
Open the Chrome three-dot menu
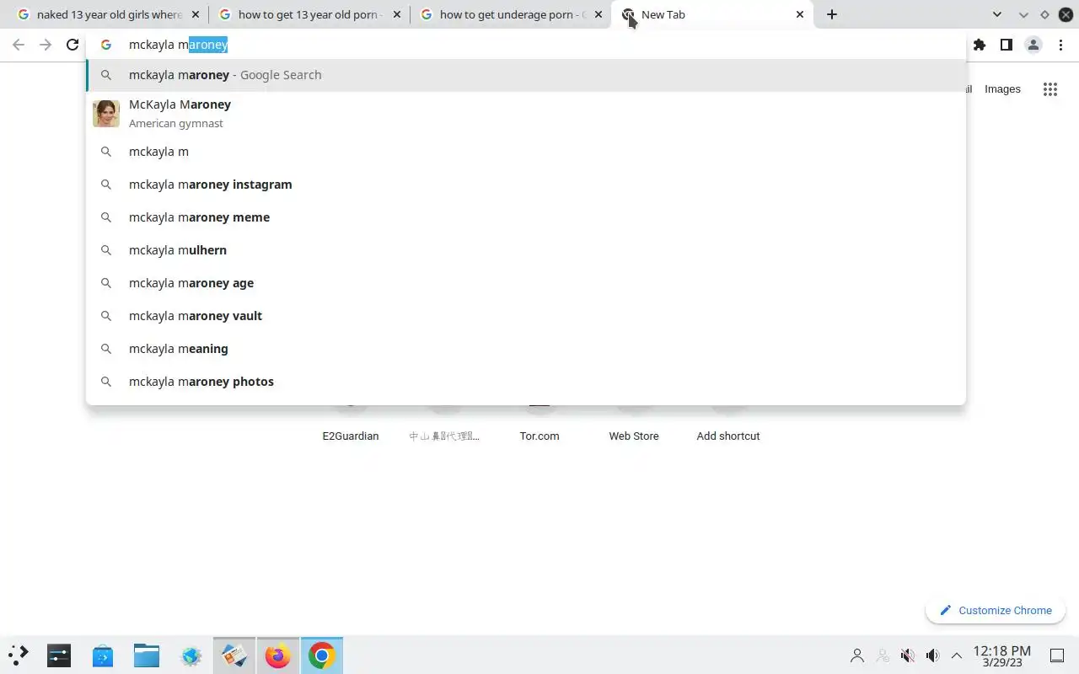pyautogui.click(x=1060, y=45)
